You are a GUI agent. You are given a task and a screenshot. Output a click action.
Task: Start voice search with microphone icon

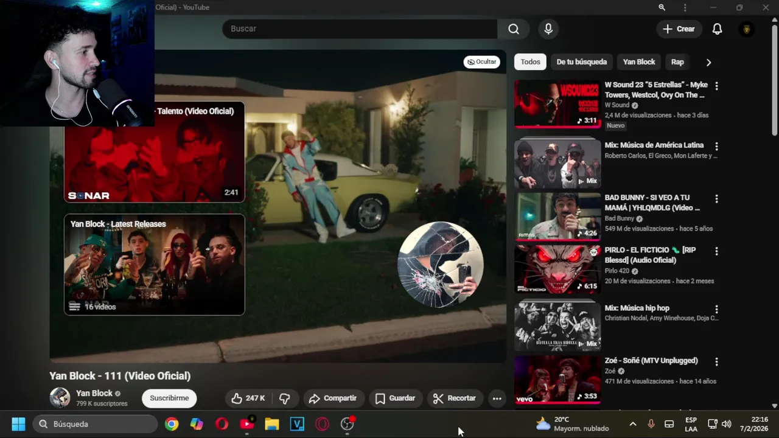tap(548, 29)
